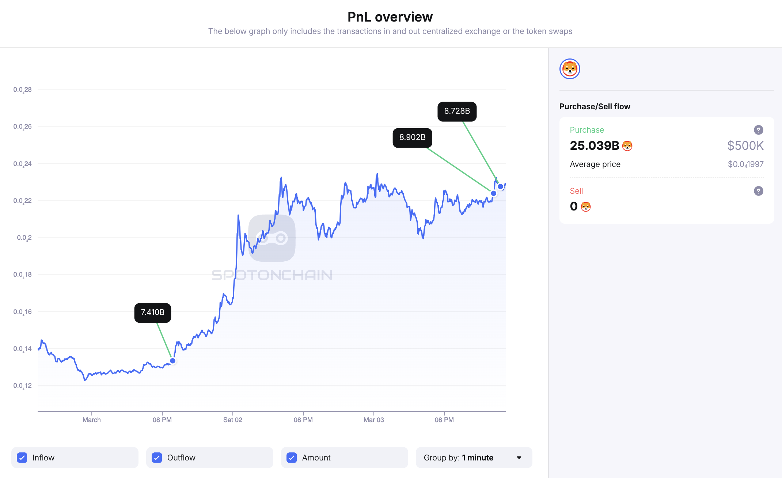Click the Average price label
The height and width of the screenshot is (478, 782).
click(x=595, y=164)
